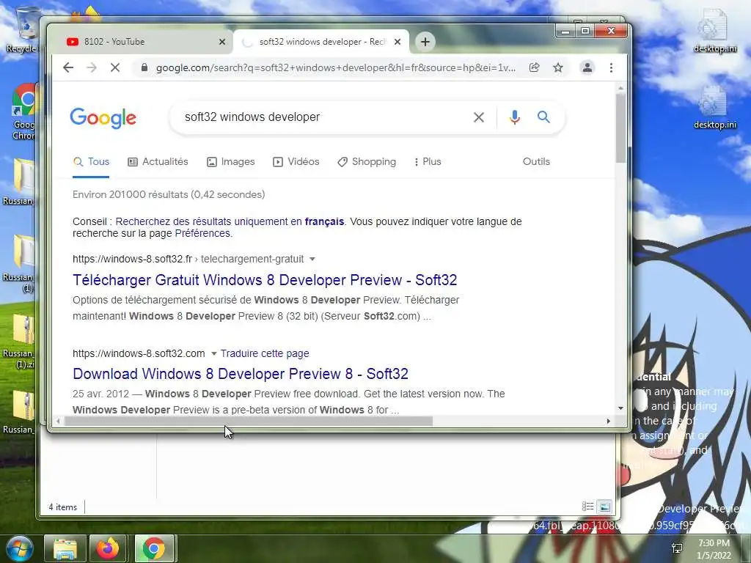Select the Tous results tab
The image size is (751, 563).
(x=91, y=162)
